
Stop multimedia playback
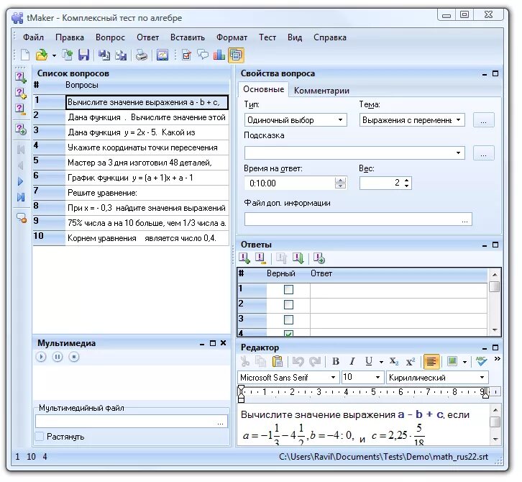pyautogui.click(x=74, y=357)
